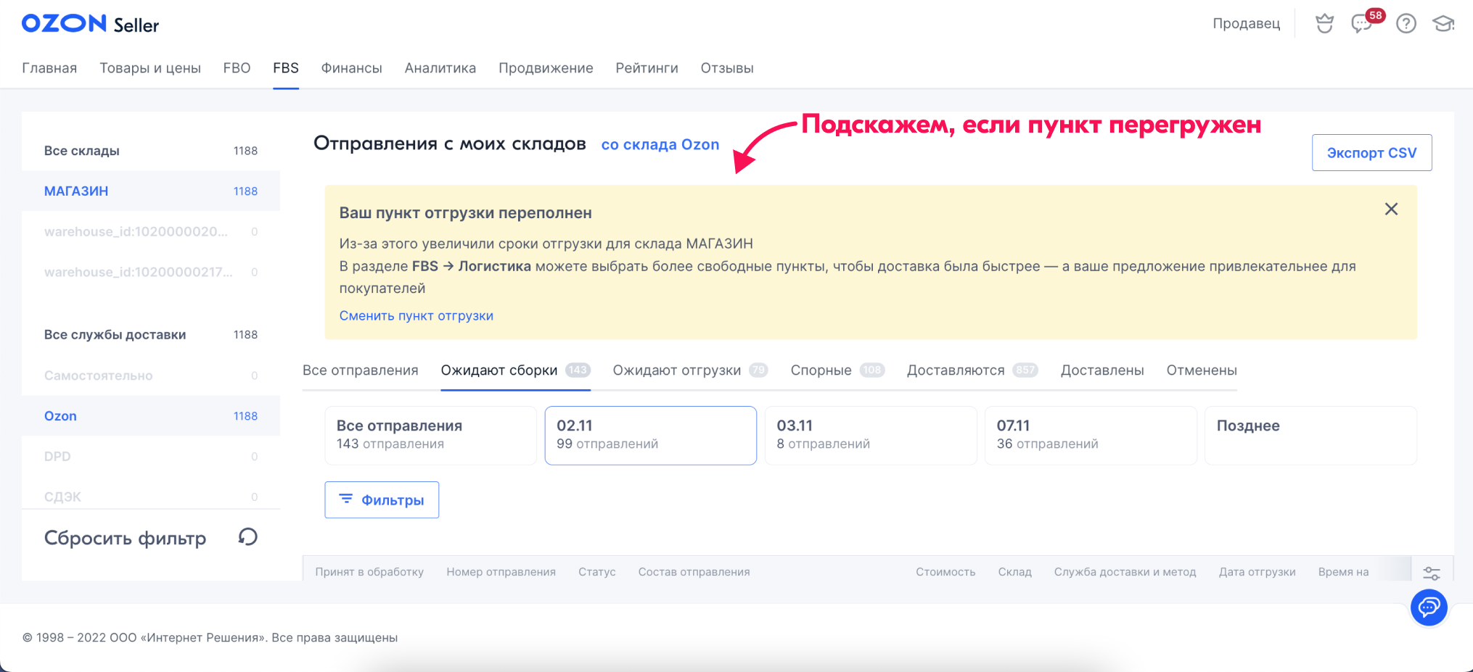Screen dimensions: 1473x672
Task: Open the crown premium icon in header
Action: point(1324,24)
